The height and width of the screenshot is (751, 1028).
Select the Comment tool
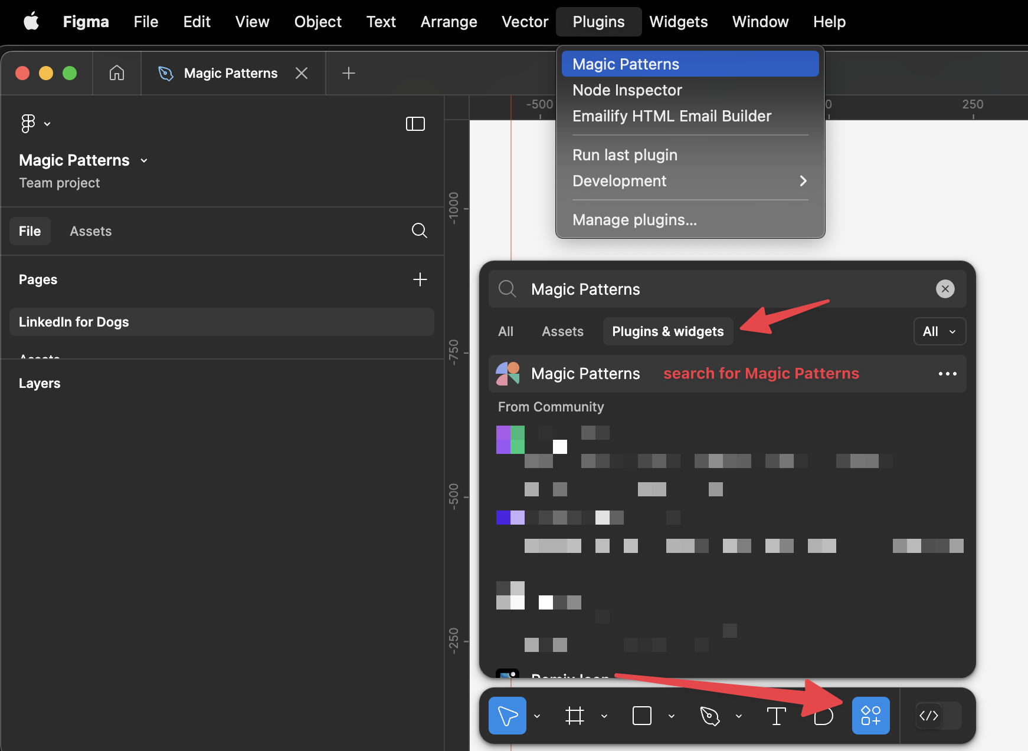coord(824,716)
